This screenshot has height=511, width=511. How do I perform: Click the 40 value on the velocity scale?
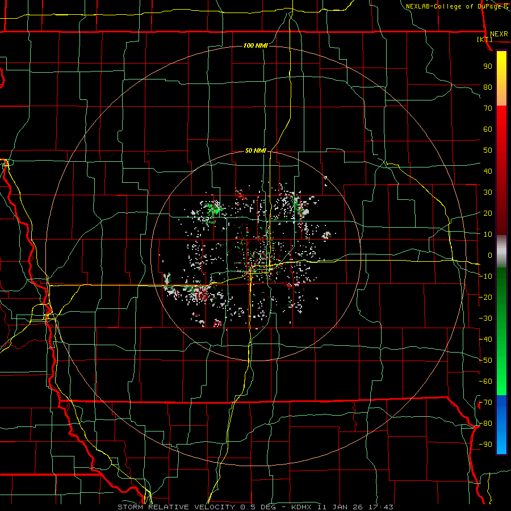coord(488,171)
